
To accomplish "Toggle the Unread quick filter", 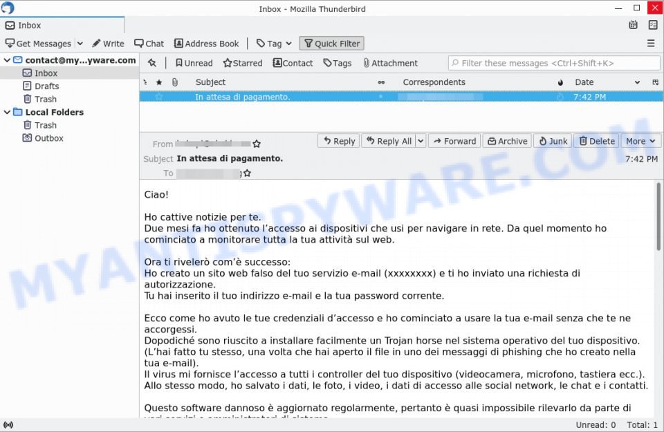I will [194, 63].
